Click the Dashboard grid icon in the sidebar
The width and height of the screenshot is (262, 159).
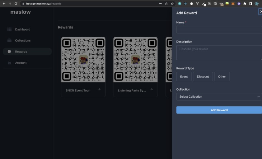pos(9,29)
